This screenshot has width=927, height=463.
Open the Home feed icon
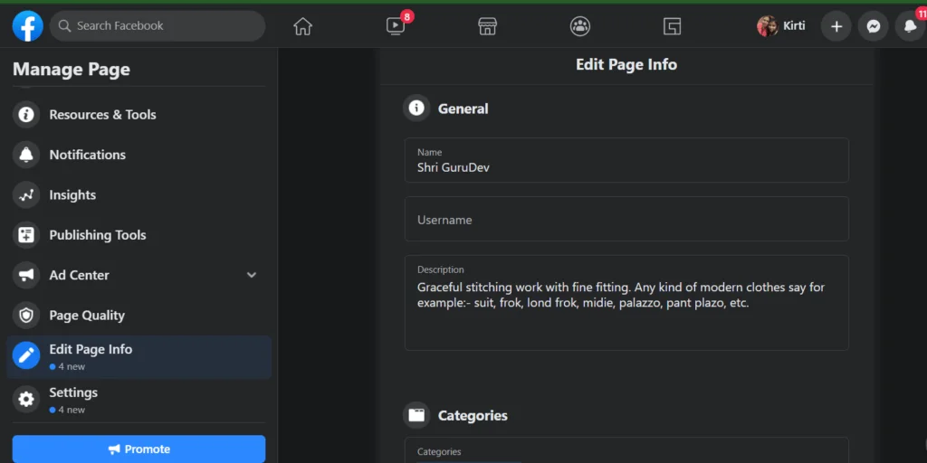(x=302, y=26)
